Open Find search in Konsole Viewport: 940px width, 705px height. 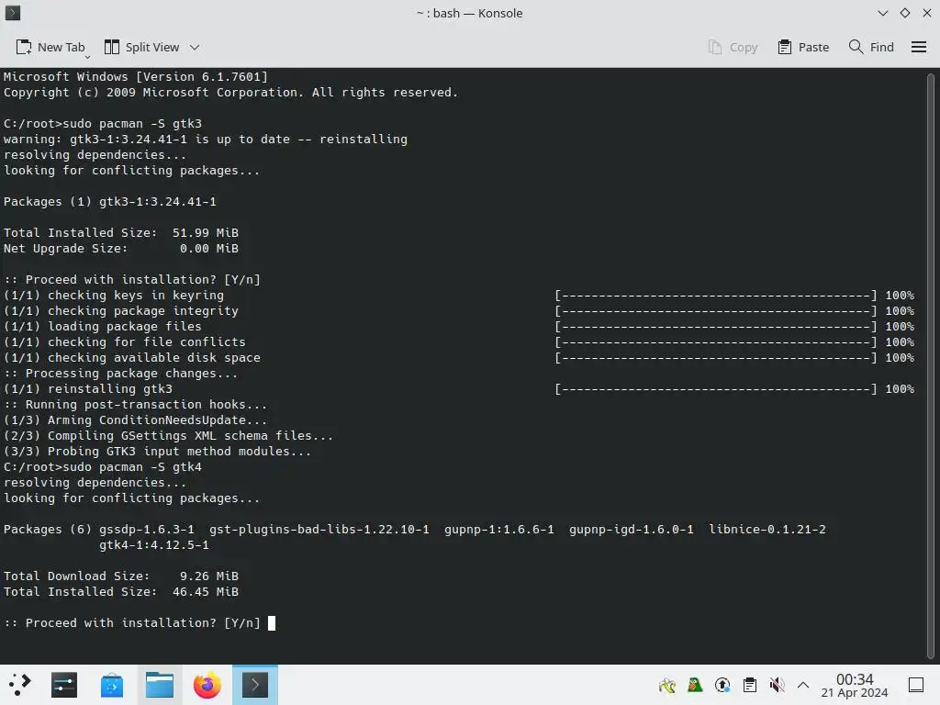pos(871,48)
